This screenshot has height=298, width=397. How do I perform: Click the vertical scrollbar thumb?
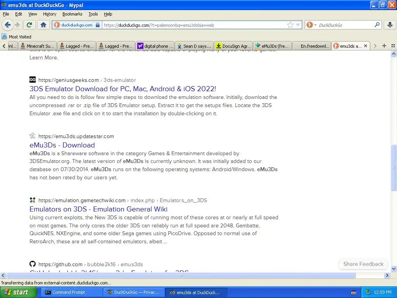pos(394,168)
